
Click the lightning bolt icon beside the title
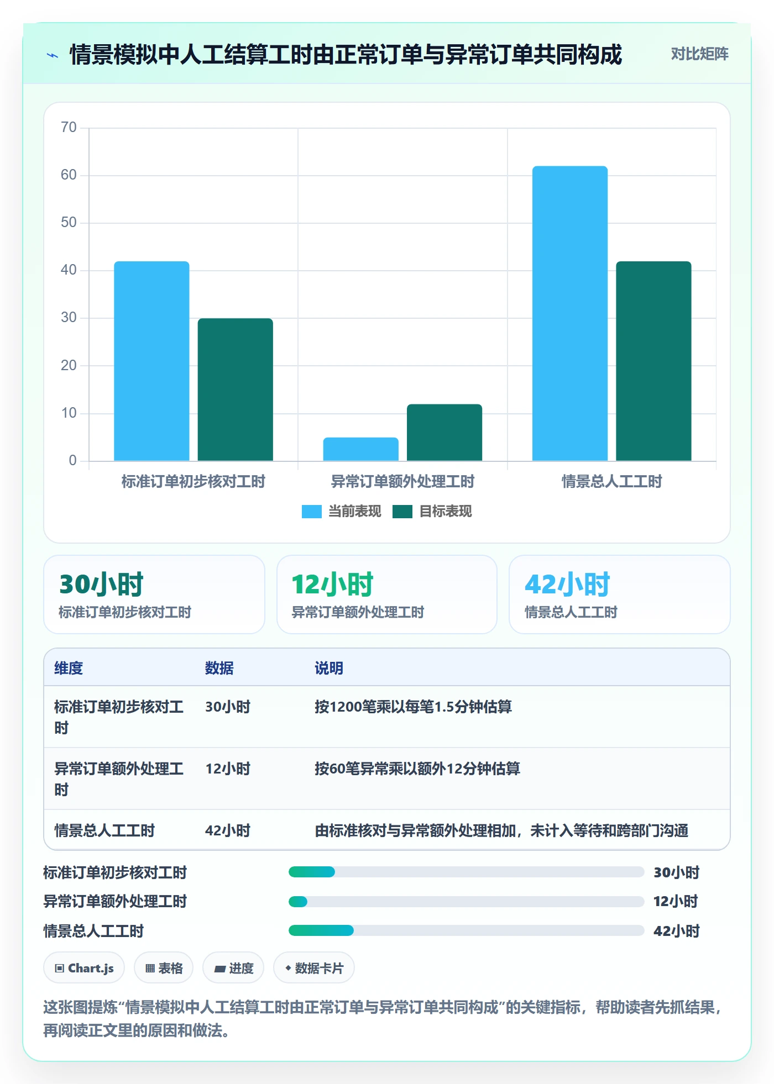53,55
